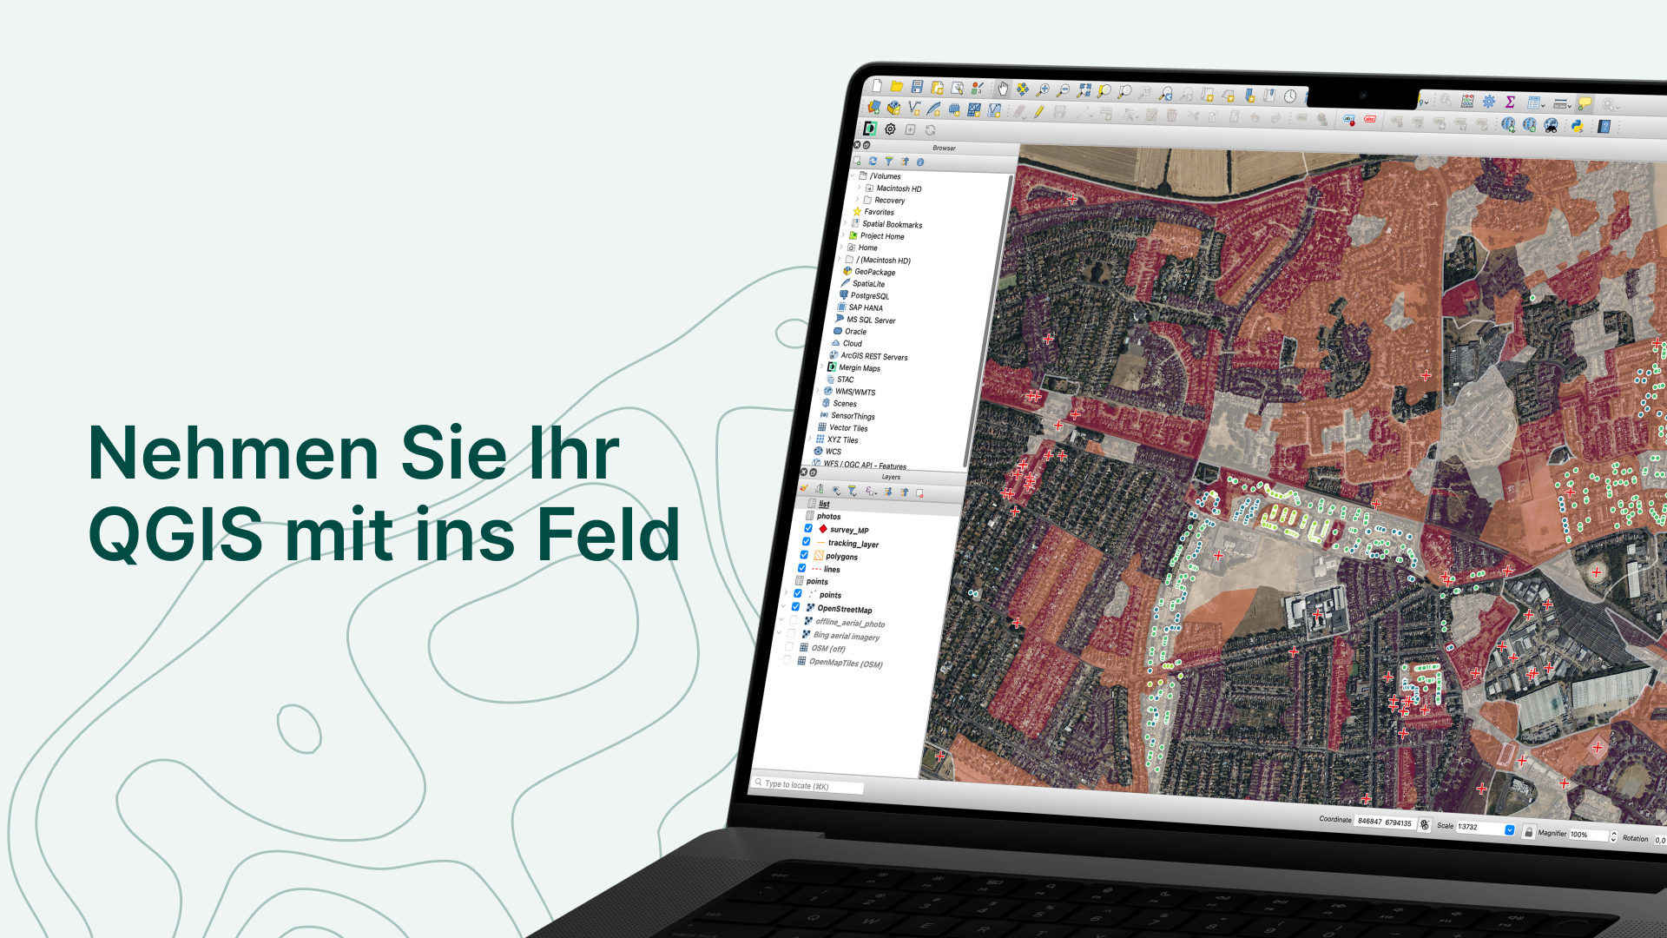Enable the Bing aerial imagery checkbox
This screenshot has height=938, width=1667.
click(x=791, y=633)
